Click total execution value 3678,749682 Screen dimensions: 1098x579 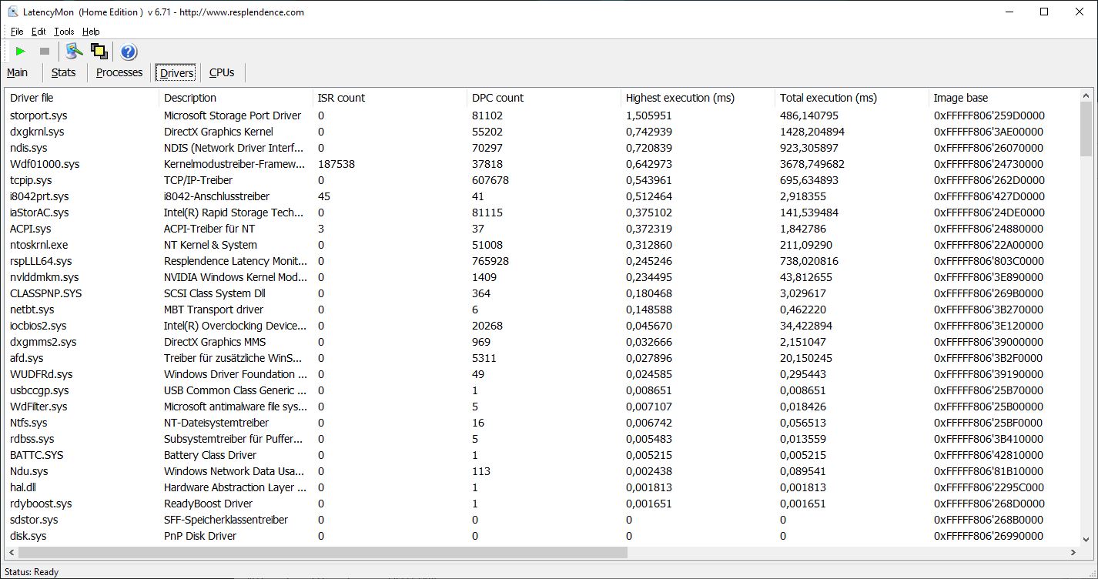(x=812, y=164)
